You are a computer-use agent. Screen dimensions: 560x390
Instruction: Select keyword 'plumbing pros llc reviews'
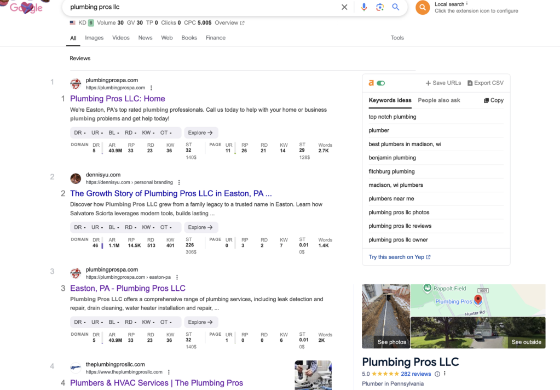point(400,226)
